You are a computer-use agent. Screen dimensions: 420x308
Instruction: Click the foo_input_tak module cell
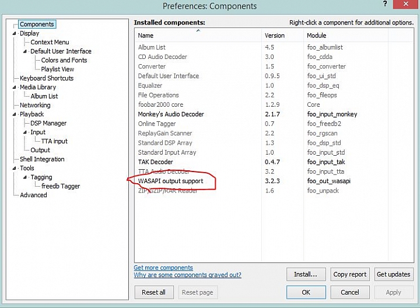(x=326, y=162)
